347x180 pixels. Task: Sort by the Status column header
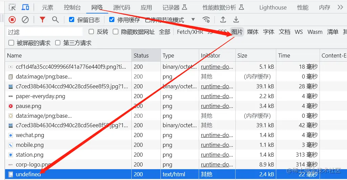tap(146, 55)
